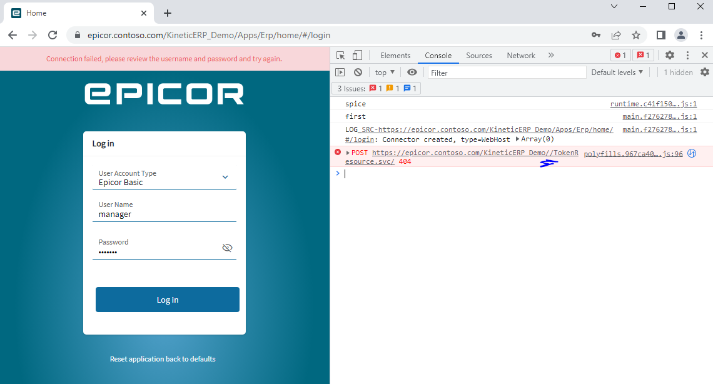The image size is (713, 384).
Task: Switch to the Console tab
Action: coord(438,56)
